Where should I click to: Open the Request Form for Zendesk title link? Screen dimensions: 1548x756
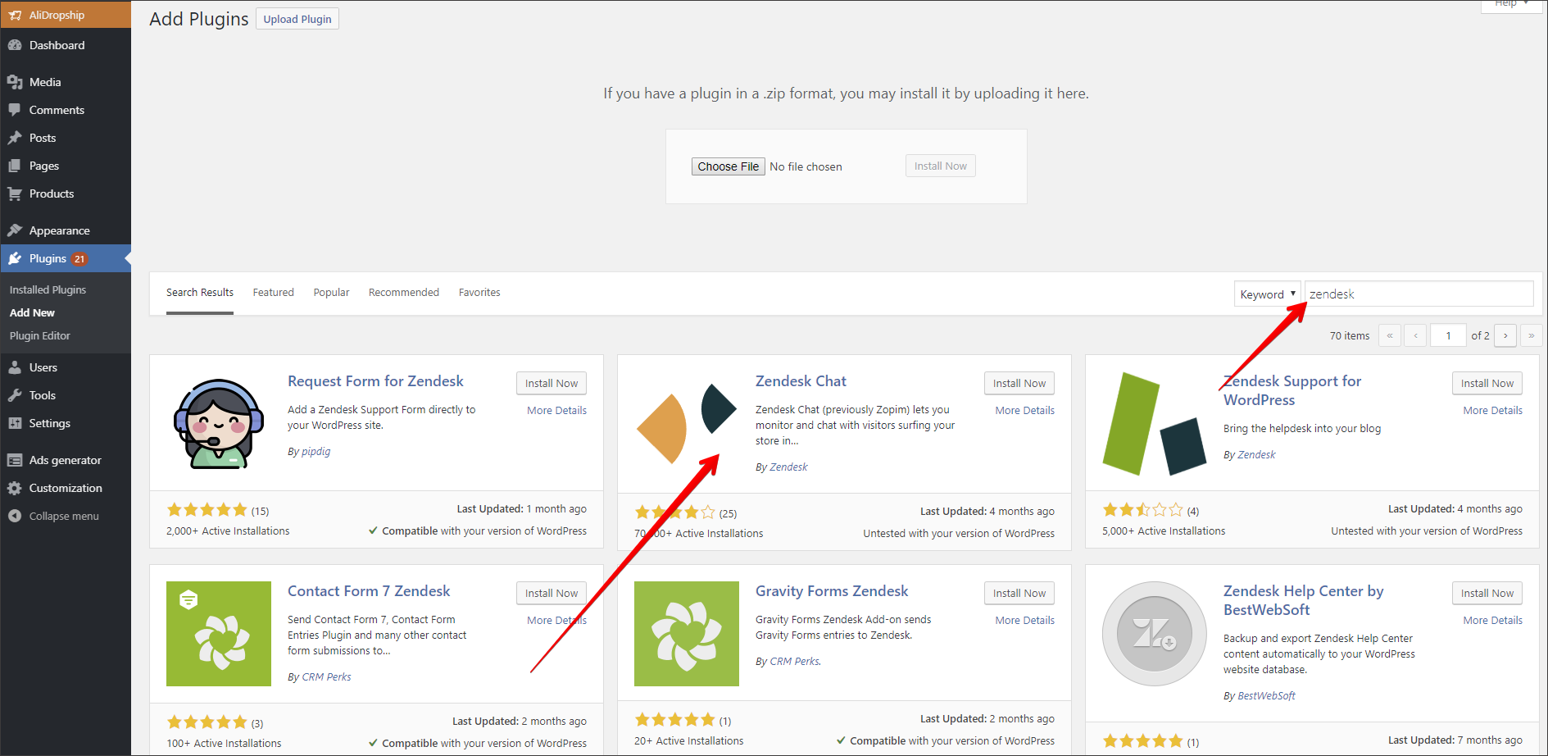[x=375, y=381]
